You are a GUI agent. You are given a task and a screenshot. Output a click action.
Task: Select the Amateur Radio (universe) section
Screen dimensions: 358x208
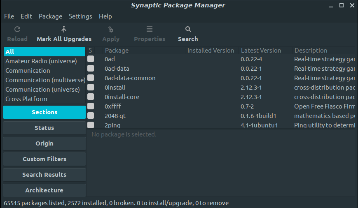[x=41, y=61]
